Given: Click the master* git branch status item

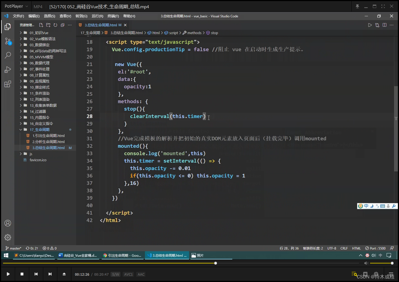Looking at the screenshot, I should 13,248.
